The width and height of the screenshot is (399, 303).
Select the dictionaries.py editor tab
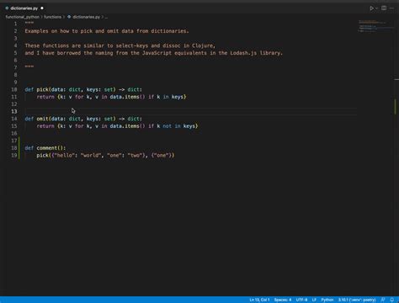pos(24,8)
